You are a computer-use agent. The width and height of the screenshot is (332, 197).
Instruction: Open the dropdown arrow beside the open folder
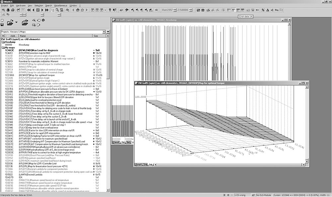16,23
